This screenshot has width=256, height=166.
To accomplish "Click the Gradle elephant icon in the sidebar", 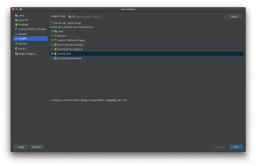I will point(16,39).
